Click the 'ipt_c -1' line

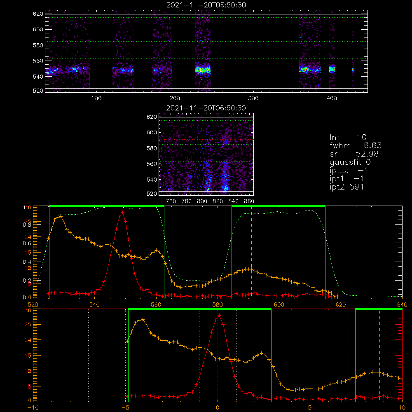(349, 171)
